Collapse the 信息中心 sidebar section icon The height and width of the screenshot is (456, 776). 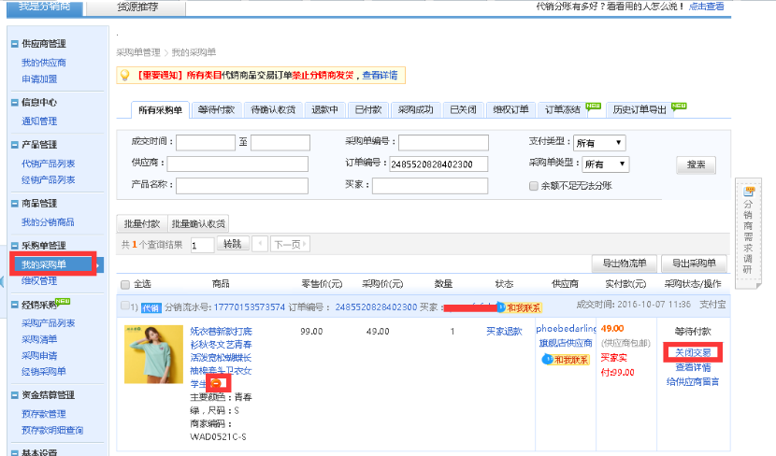pyautogui.click(x=15, y=103)
